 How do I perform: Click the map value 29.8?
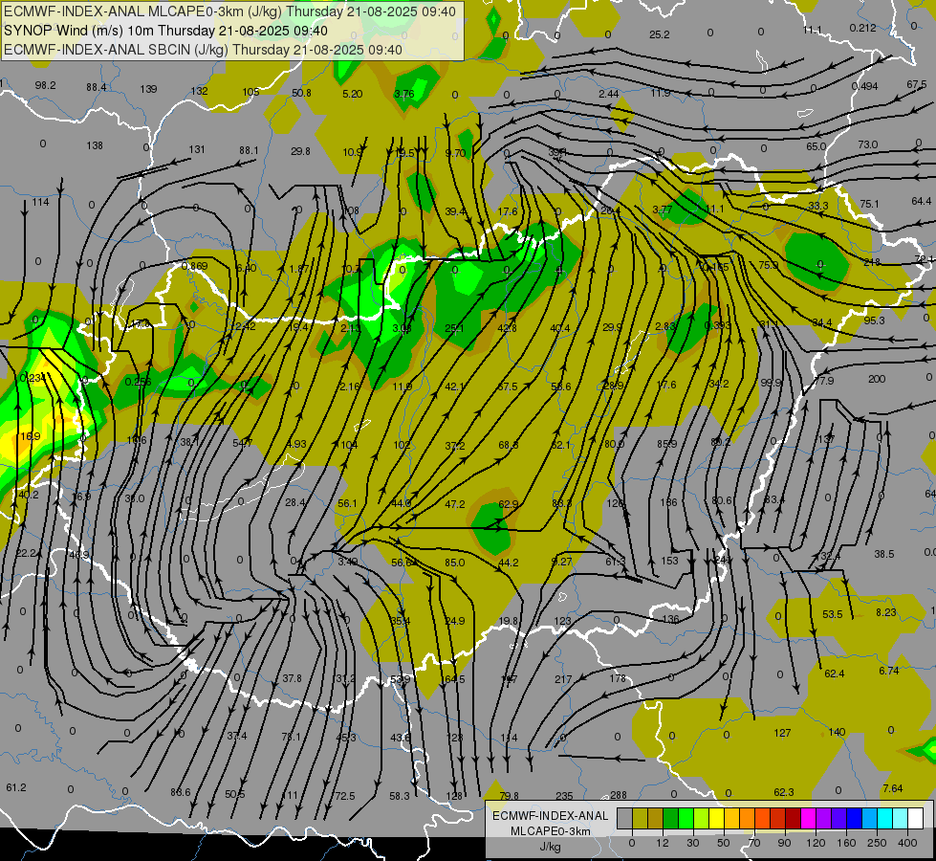point(300,152)
